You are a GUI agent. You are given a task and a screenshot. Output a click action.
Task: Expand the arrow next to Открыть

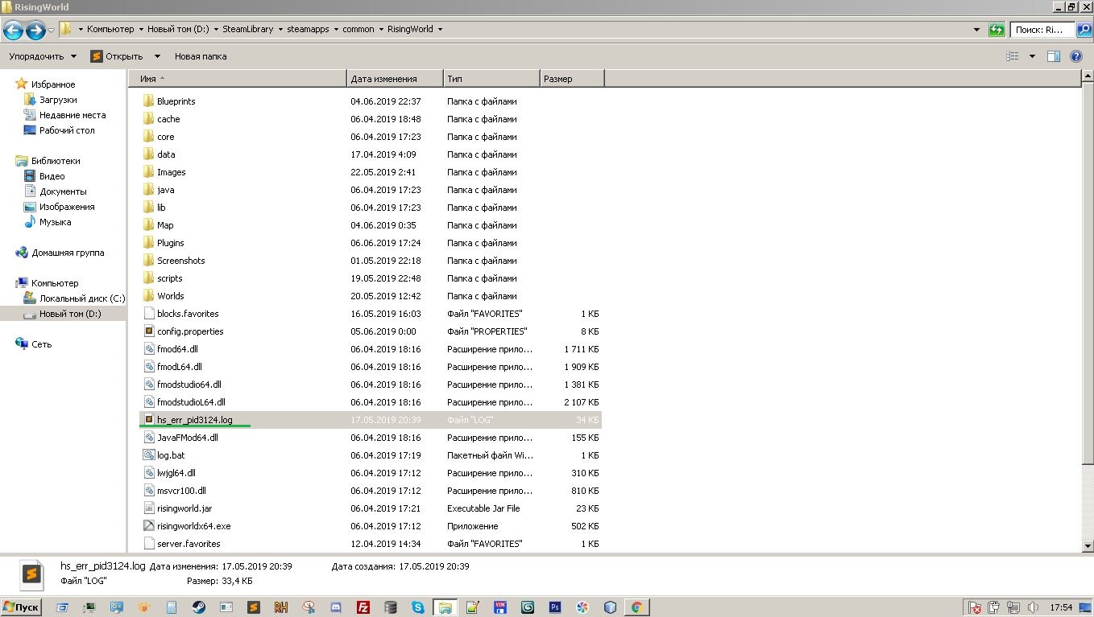point(157,56)
